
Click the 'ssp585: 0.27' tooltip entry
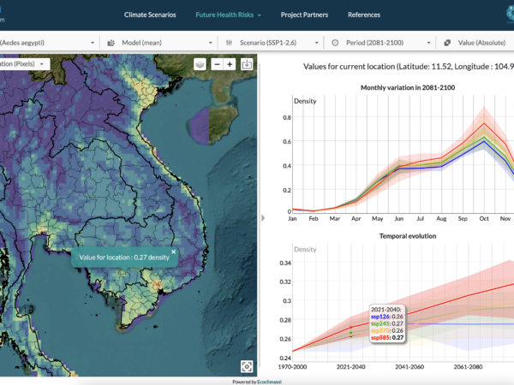click(x=387, y=338)
